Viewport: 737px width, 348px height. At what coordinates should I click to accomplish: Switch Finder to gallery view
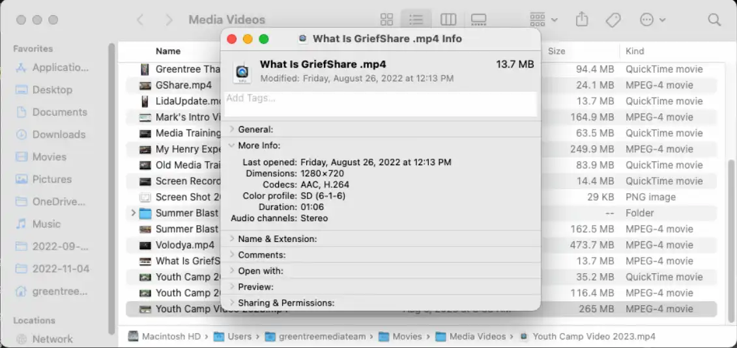point(479,20)
